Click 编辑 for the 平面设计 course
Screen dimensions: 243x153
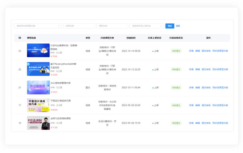click(x=197, y=105)
